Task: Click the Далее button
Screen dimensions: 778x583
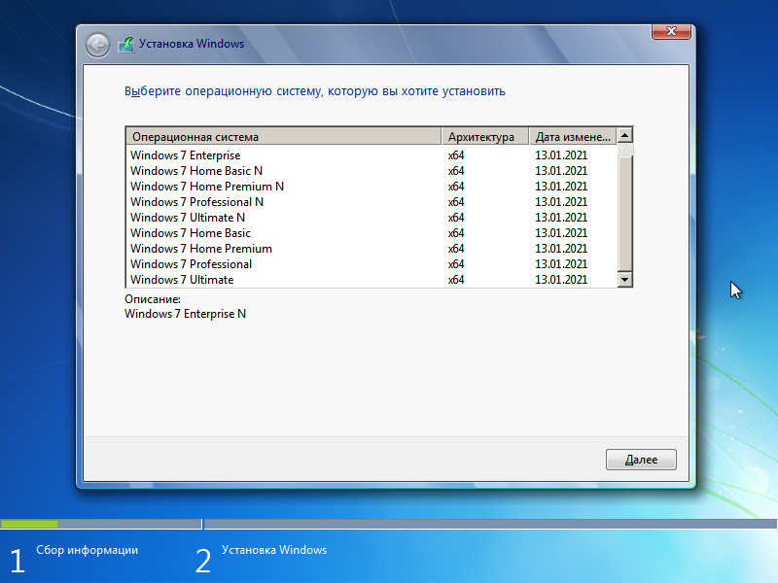Action: [x=641, y=460]
